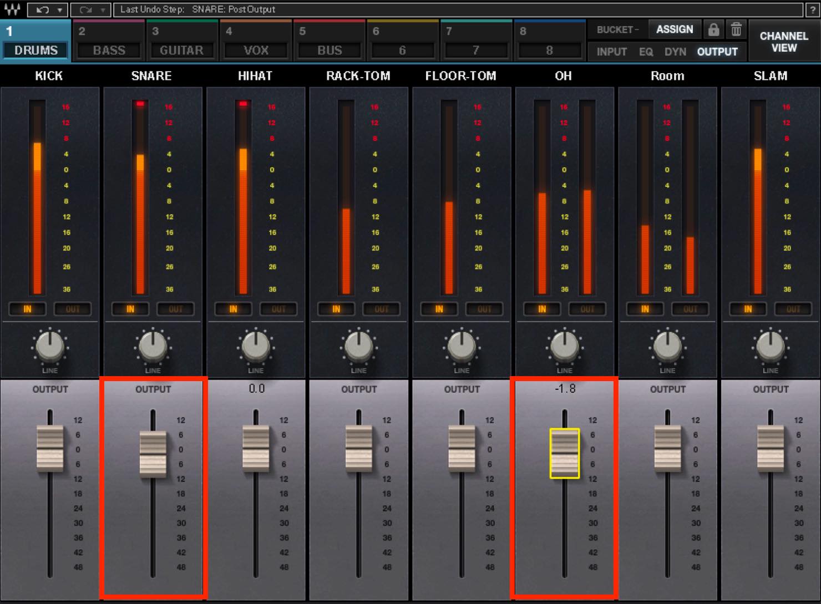Click the RACK-TOM LINE knob
821x604 pixels.
click(358, 346)
